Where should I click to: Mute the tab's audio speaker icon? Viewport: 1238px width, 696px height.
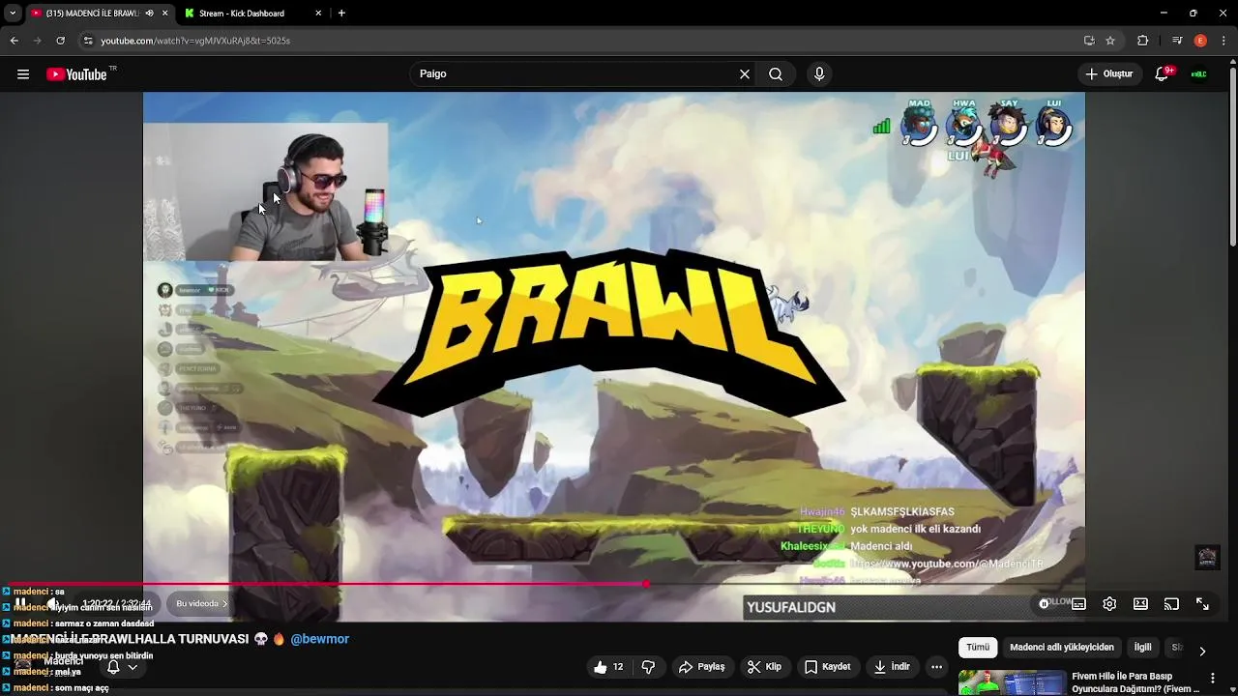[149, 14]
